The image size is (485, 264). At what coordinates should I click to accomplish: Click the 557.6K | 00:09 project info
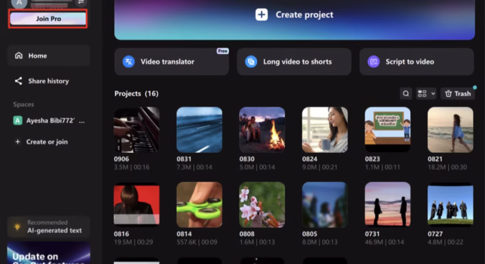tap(196, 242)
